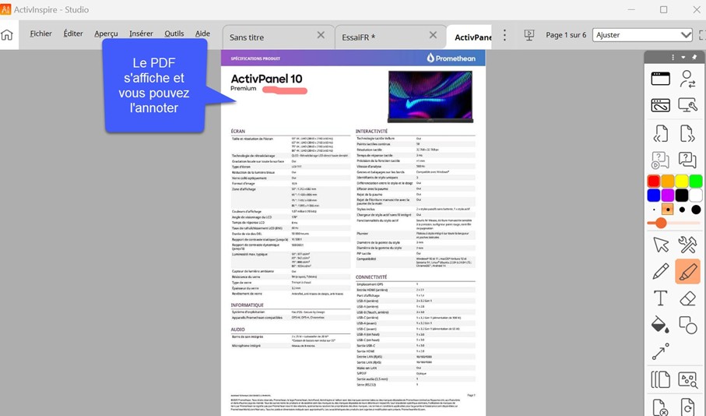706x416 pixels.
Task: Open the tab overflow three-dot menu
Action: [504, 35]
